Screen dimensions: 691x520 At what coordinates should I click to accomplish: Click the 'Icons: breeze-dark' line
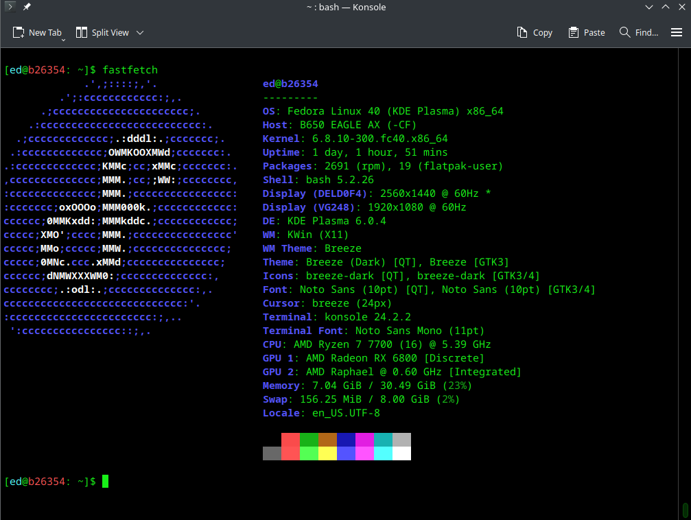click(401, 276)
